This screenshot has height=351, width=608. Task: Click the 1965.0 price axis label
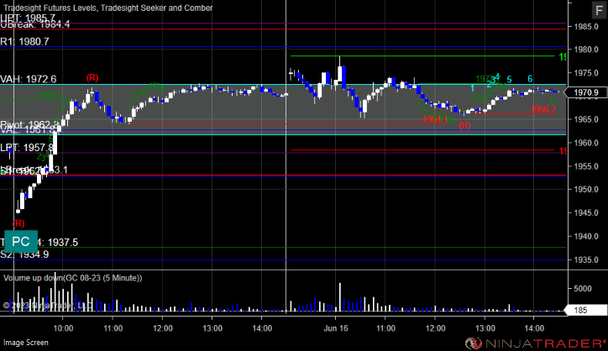coord(585,119)
